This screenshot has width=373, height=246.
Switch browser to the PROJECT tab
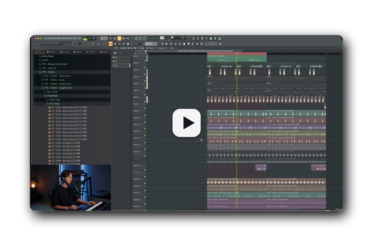(52, 52)
